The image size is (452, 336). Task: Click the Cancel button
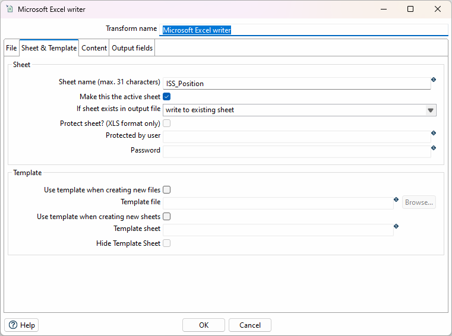point(250,325)
